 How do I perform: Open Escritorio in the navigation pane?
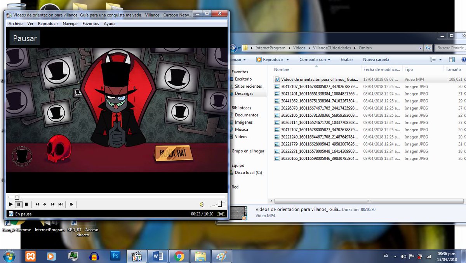(243, 79)
